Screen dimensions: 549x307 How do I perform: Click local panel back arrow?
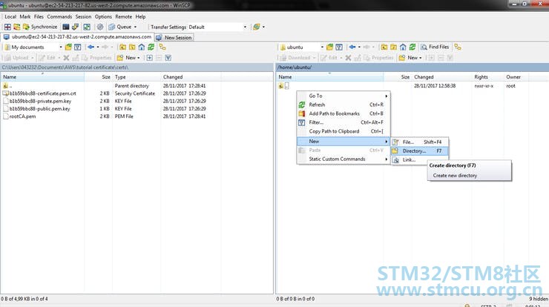(91, 47)
